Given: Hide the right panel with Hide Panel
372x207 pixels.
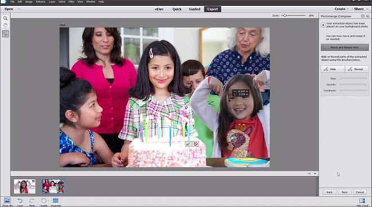Looking at the screenshot, I should pyautogui.click(x=362, y=202).
